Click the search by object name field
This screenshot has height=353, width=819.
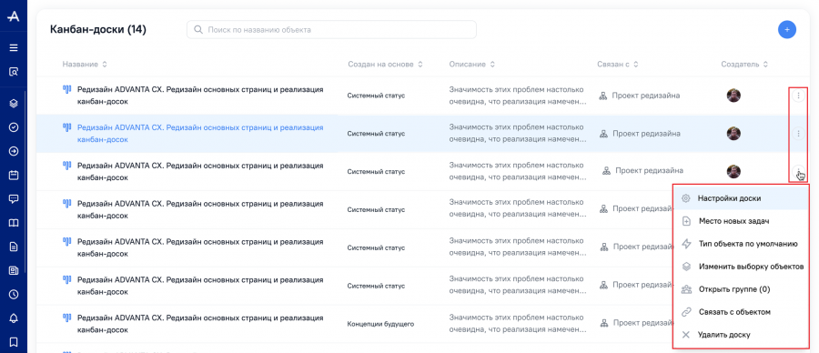click(331, 30)
